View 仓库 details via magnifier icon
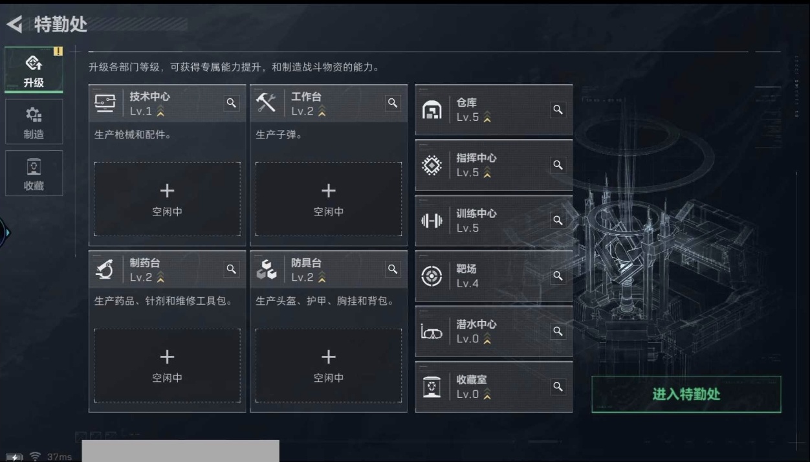Screen dimensions: 810x462 [x=558, y=110]
